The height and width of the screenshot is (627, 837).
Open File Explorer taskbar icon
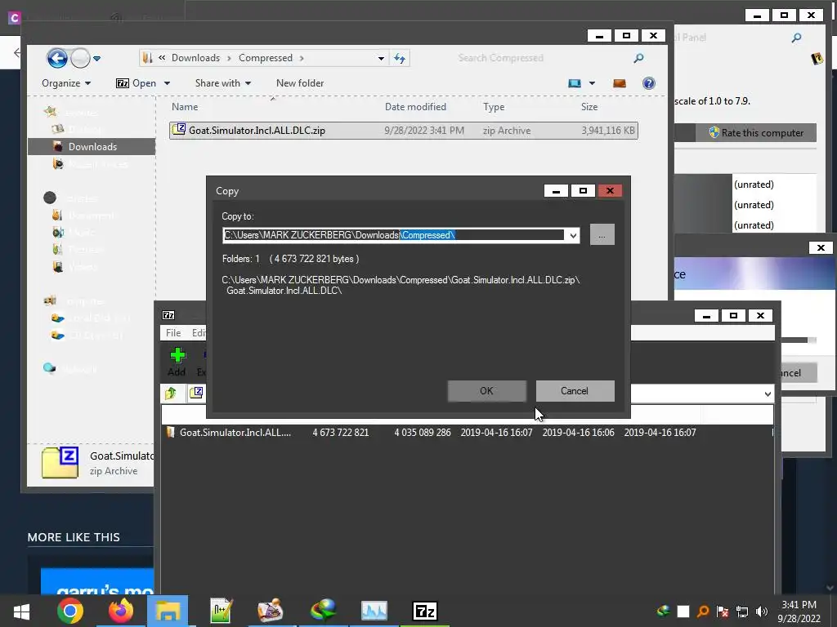pyautogui.click(x=168, y=611)
